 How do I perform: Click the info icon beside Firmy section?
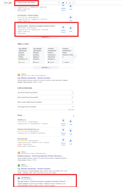73,116
